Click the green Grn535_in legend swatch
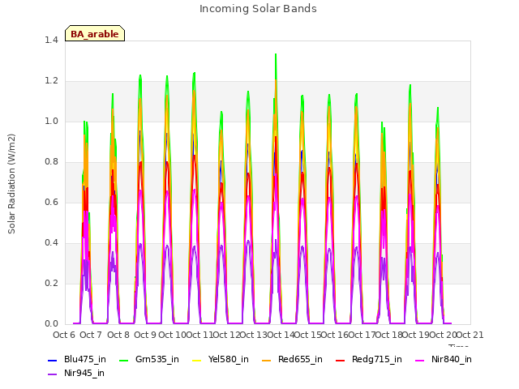 (123, 360)
